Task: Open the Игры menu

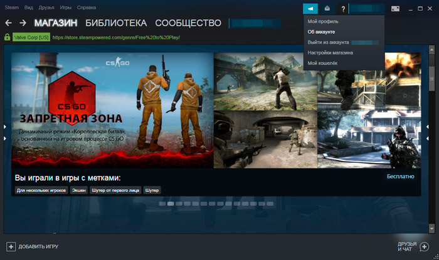Action: click(65, 7)
